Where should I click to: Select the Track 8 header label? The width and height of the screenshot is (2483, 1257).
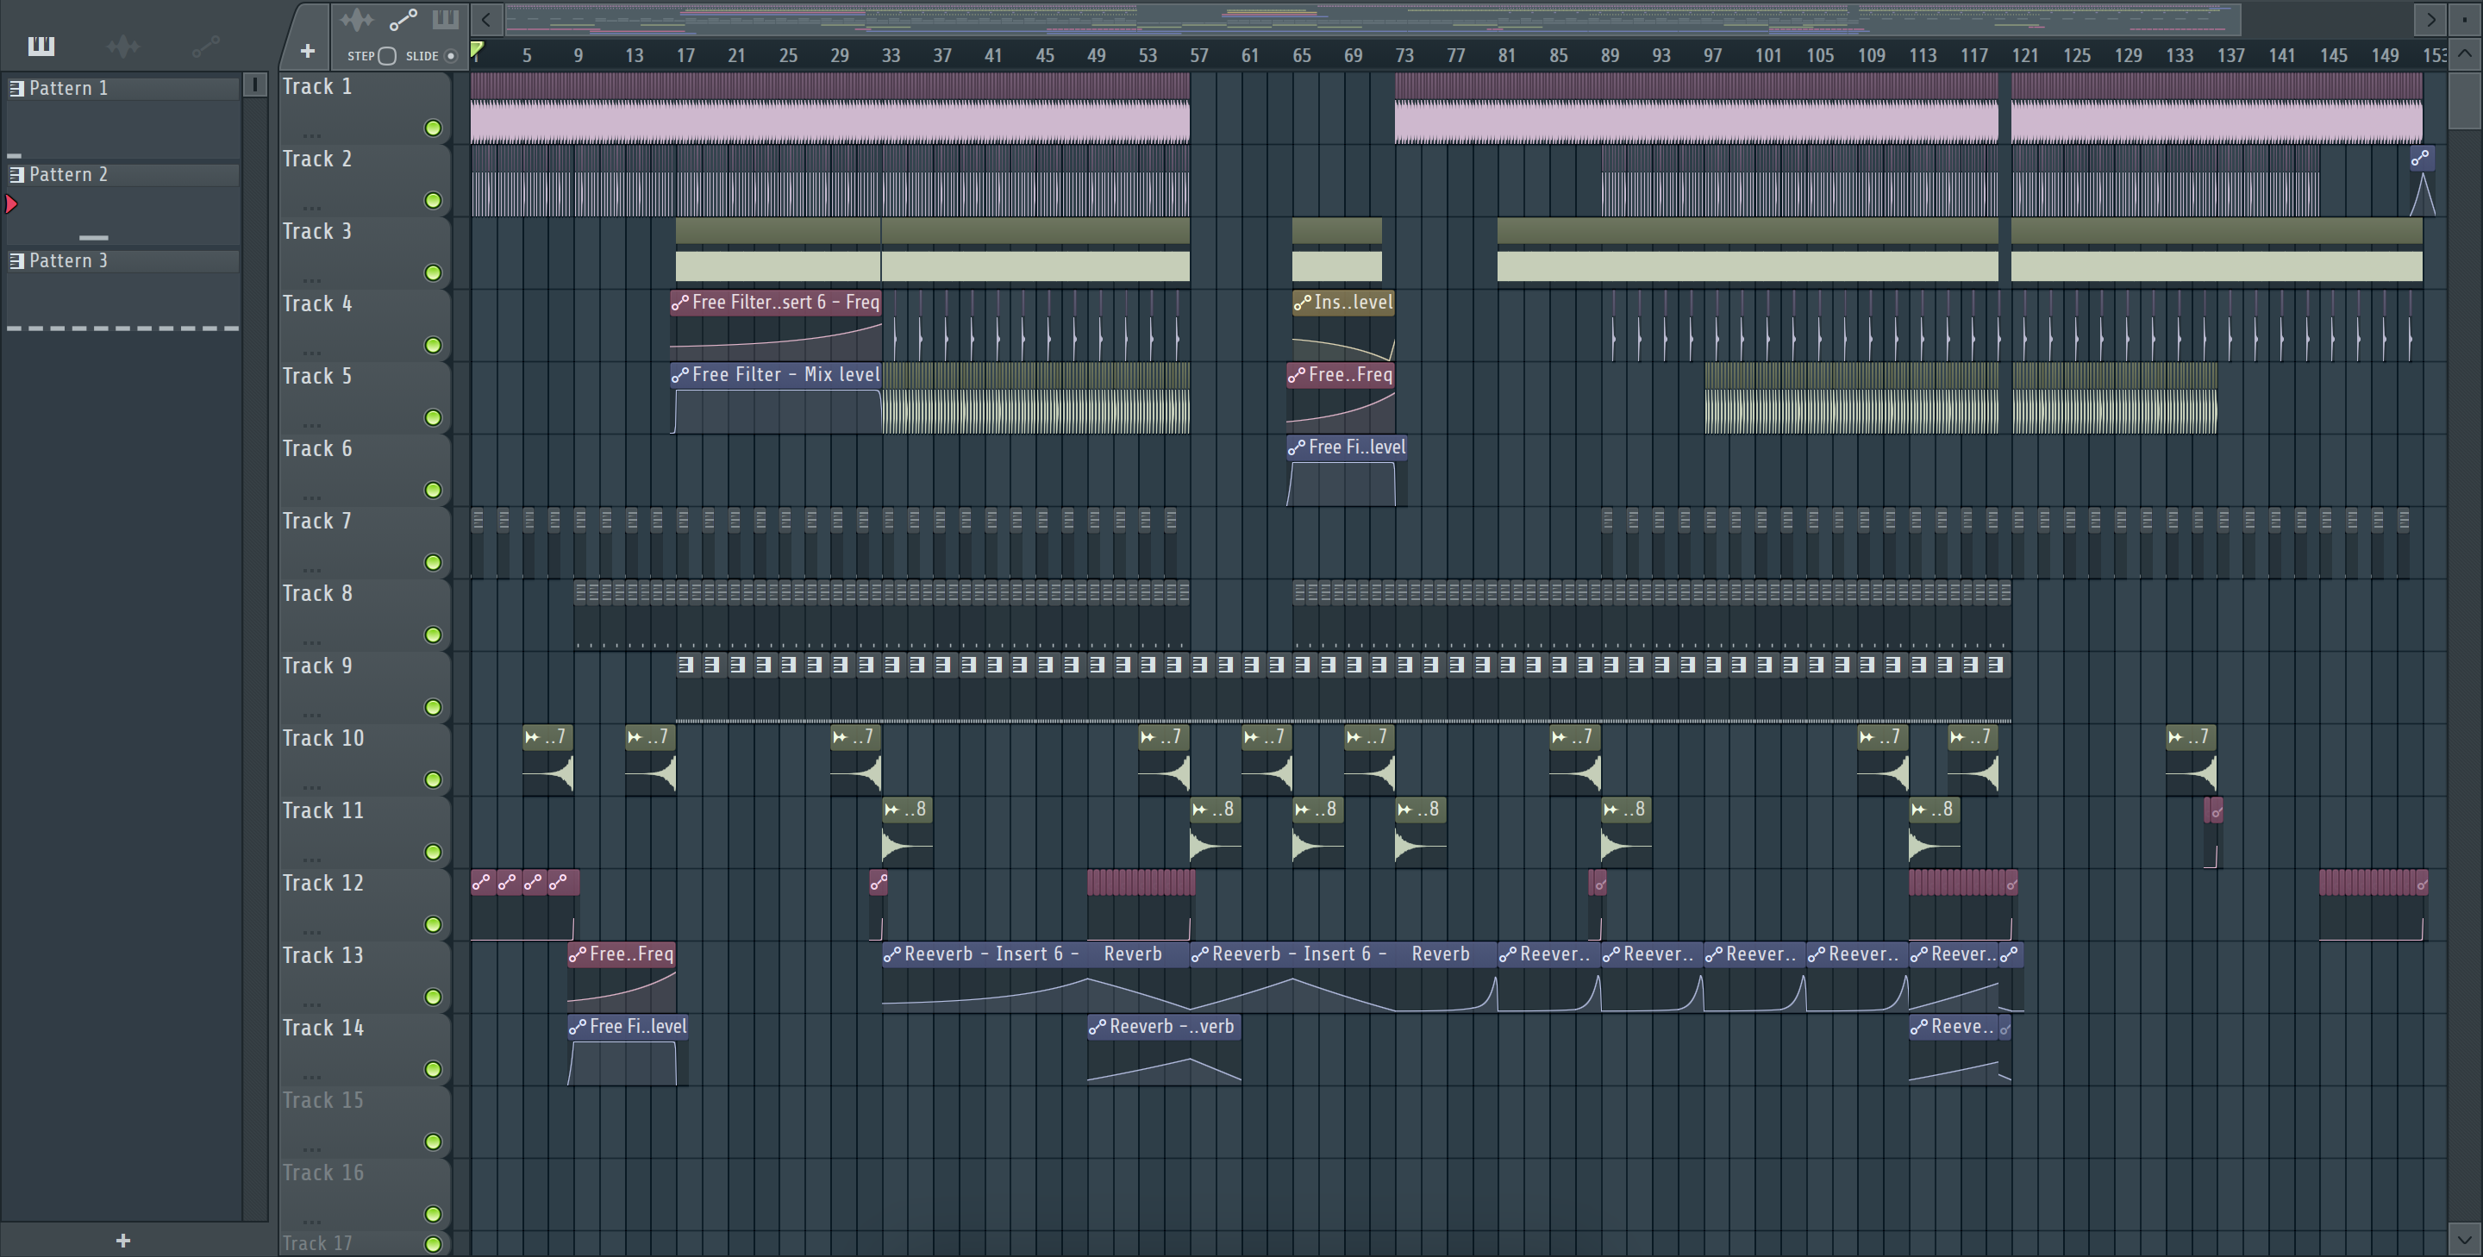[x=317, y=593]
